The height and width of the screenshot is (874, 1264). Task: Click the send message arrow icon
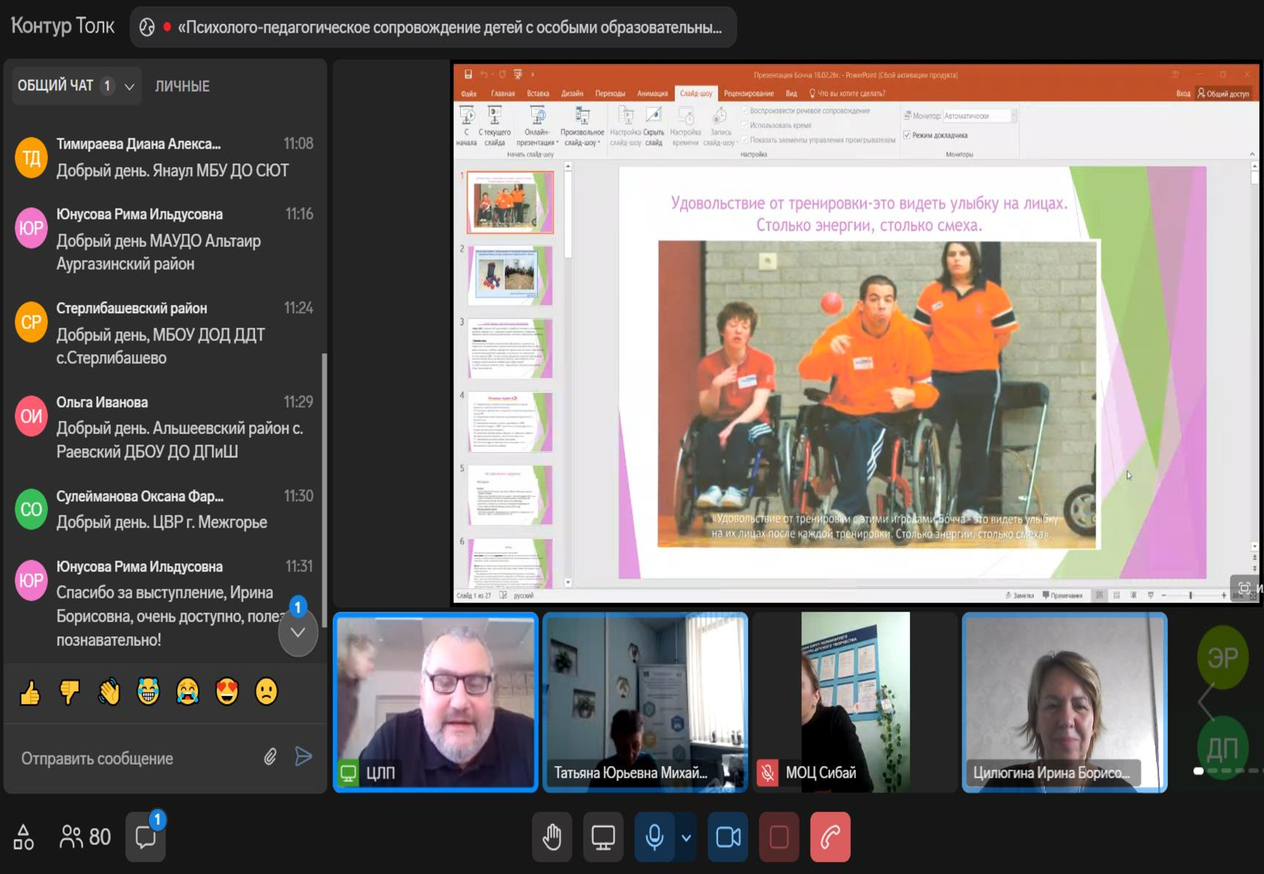pos(304,756)
